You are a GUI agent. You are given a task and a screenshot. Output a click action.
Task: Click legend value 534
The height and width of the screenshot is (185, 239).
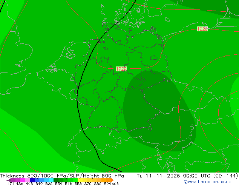tap(58, 183)
